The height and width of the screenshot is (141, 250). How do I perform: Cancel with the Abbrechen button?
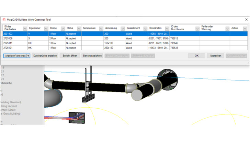point(215,56)
